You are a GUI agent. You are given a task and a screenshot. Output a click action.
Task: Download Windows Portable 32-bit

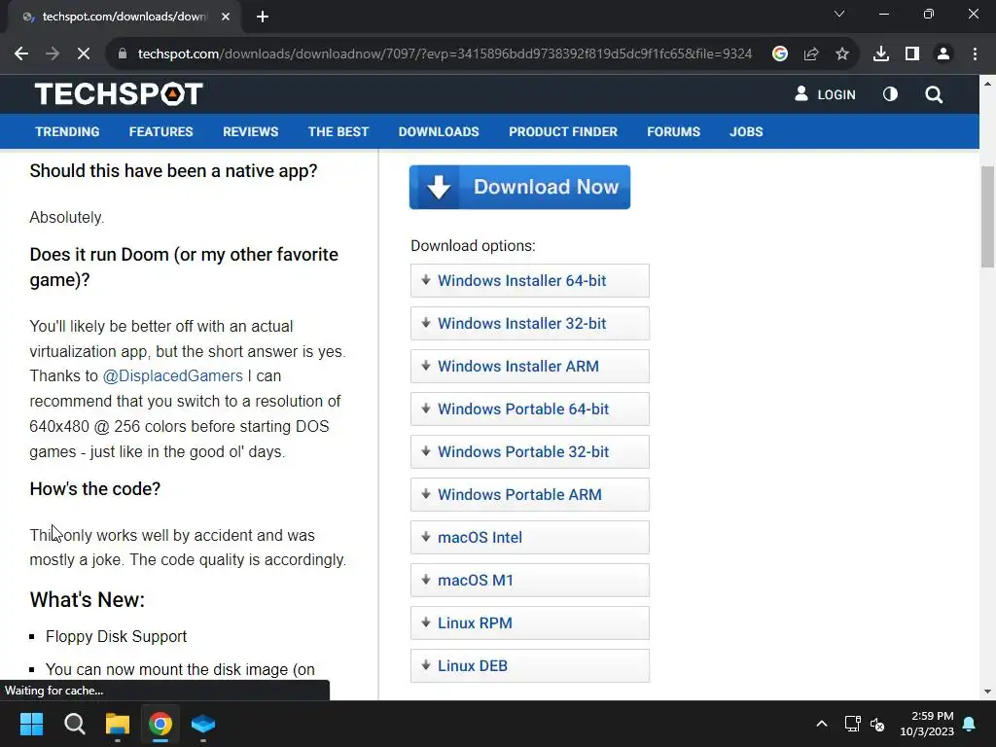pyautogui.click(x=530, y=451)
